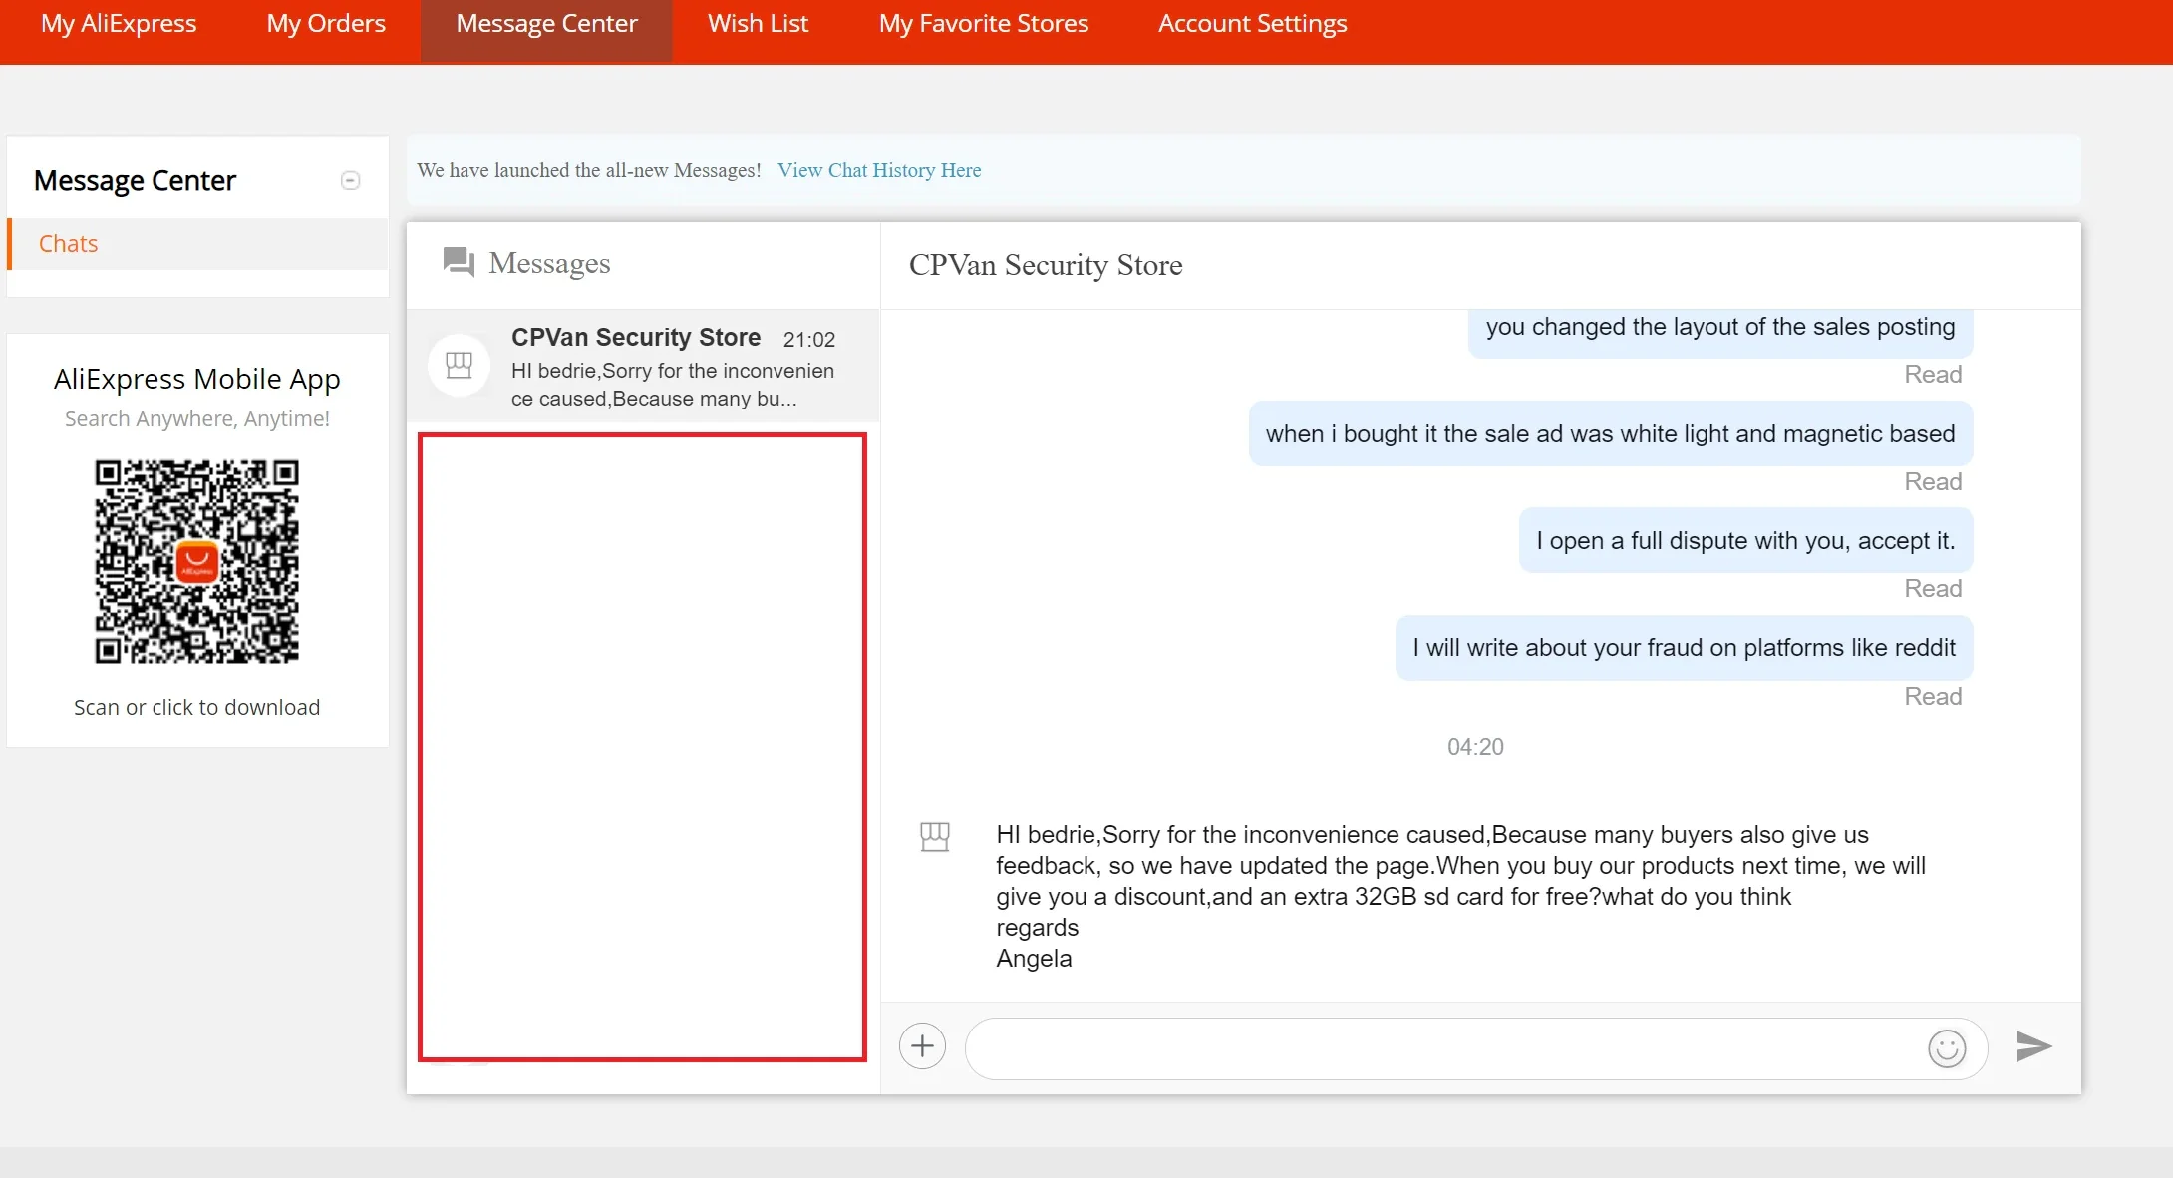Collapse the Message Center panel

(x=350, y=180)
